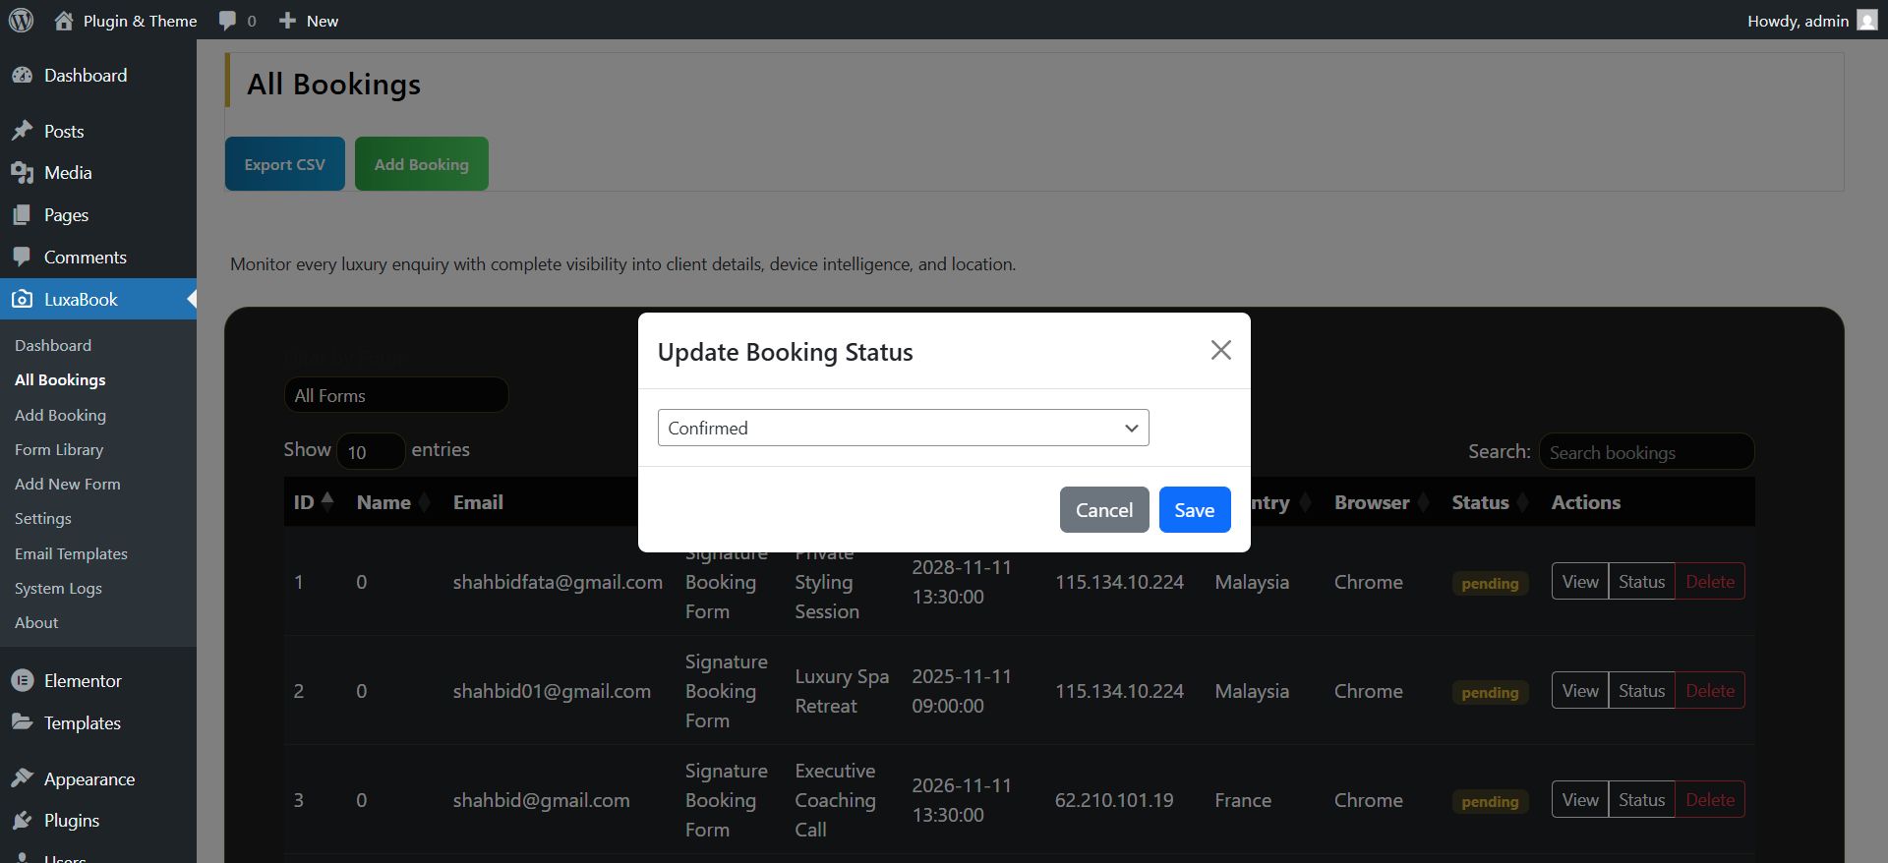Screen dimensions: 1888x863
Task: View booking for shahbid@gmail.com
Action: click(x=1580, y=800)
